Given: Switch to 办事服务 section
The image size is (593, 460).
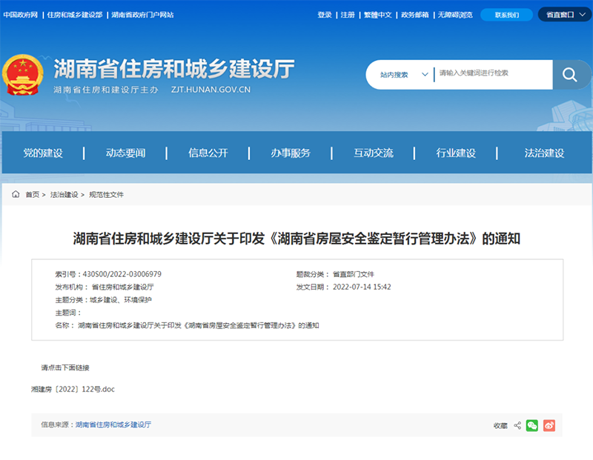Looking at the screenshot, I should [x=289, y=153].
